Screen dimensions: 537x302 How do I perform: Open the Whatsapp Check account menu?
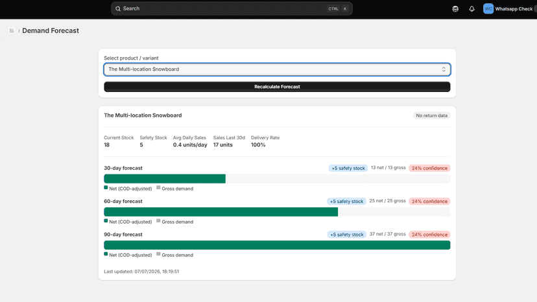tap(510, 9)
